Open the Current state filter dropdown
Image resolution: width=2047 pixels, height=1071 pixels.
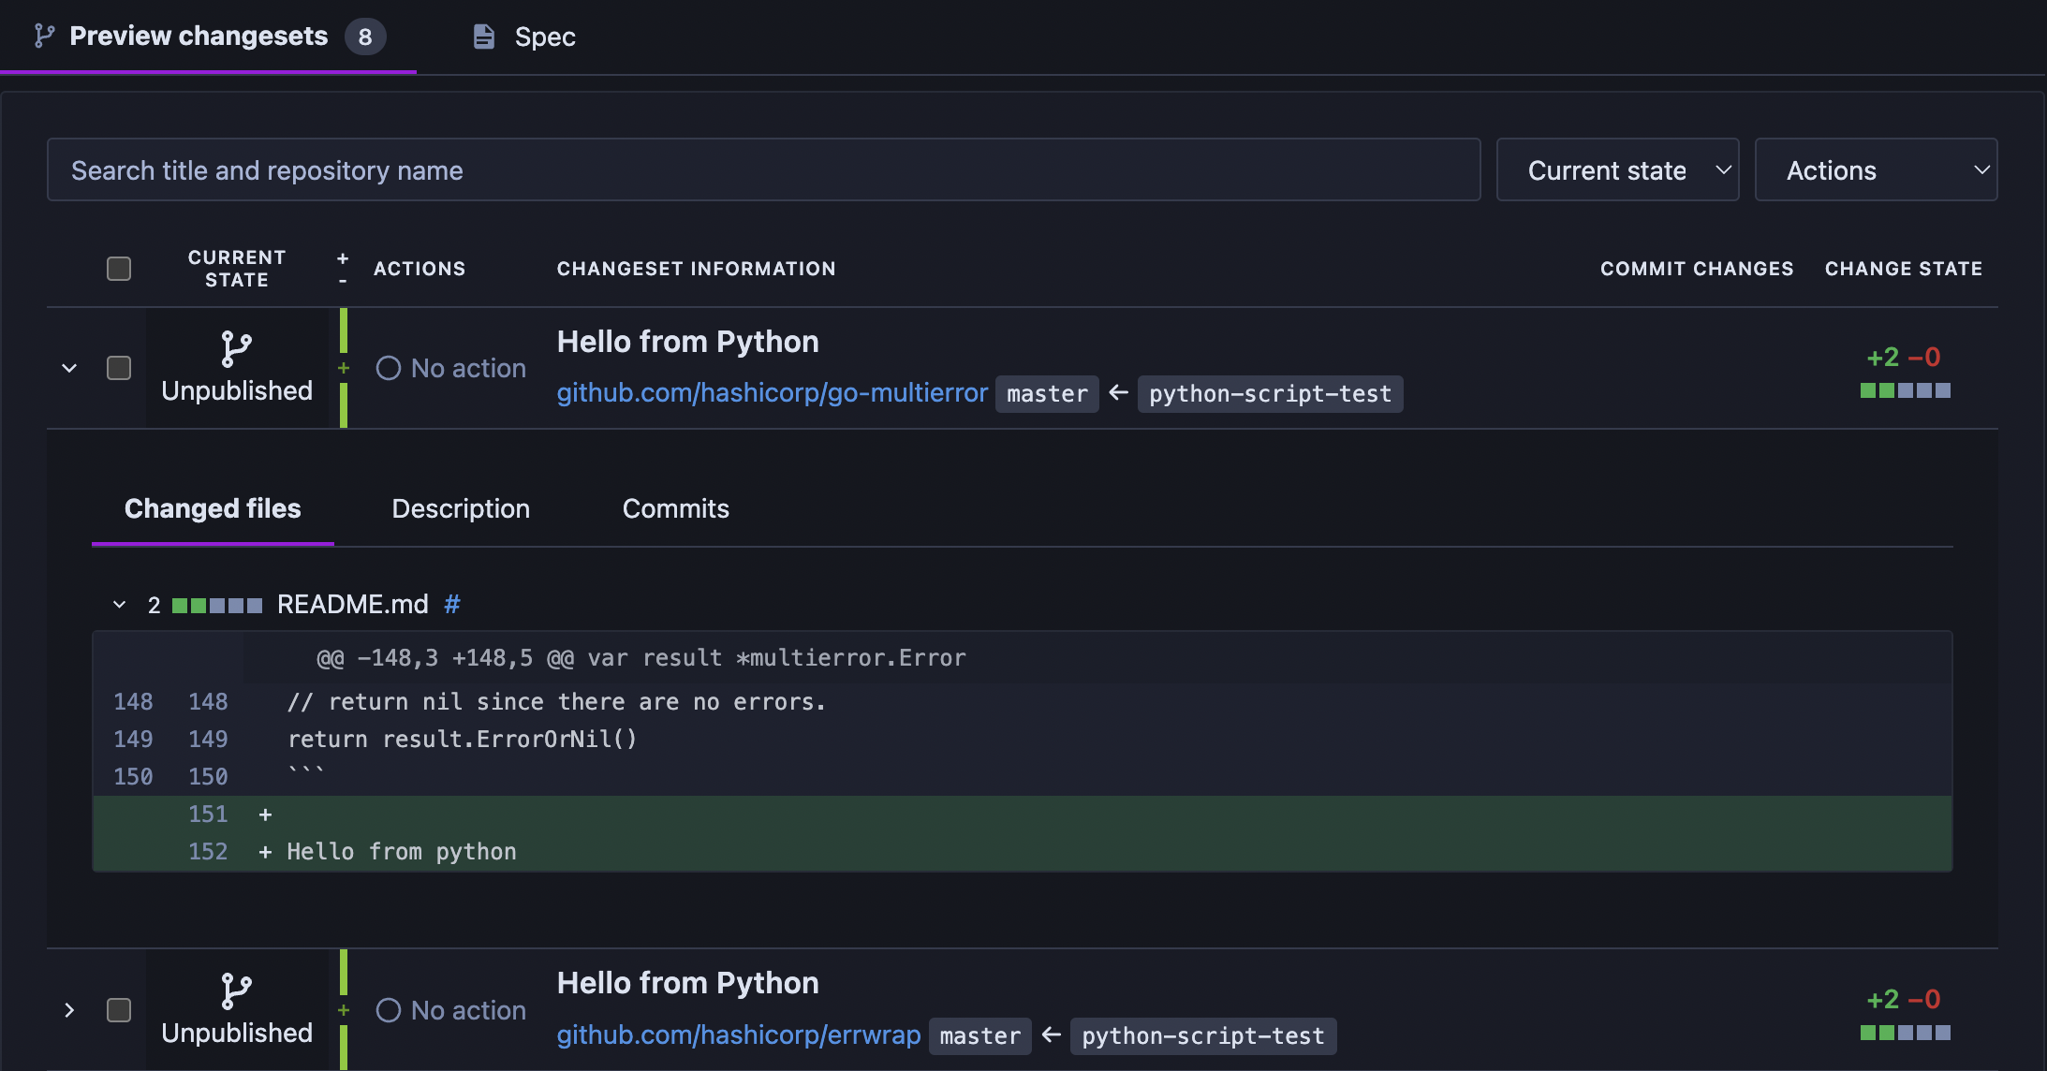[x=1617, y=170]
